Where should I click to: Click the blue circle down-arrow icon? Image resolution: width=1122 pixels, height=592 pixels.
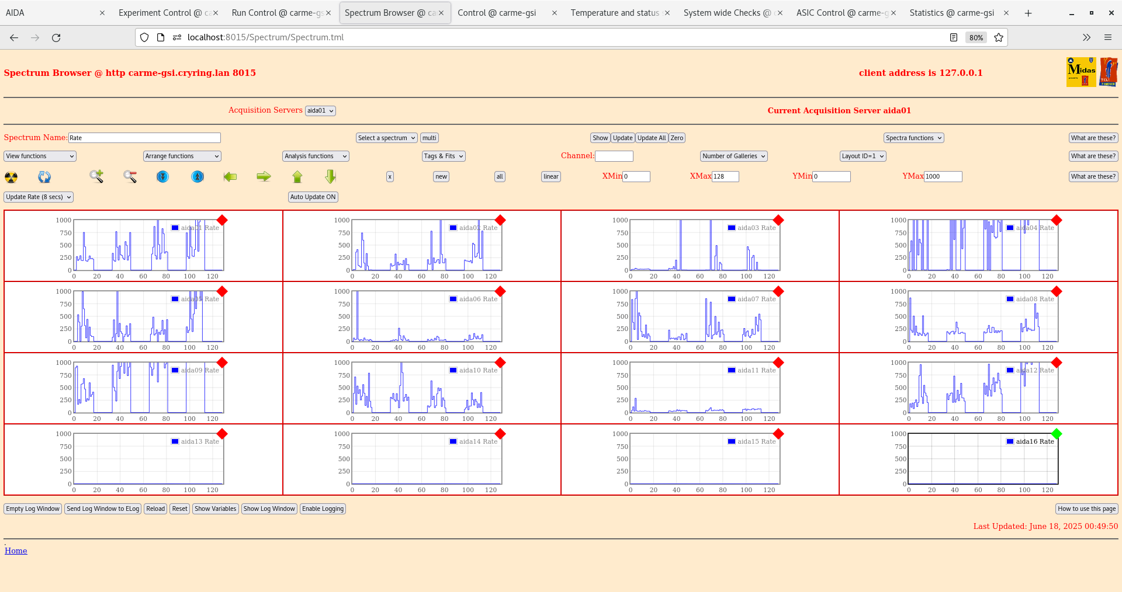pyautogui.click(x=163, y=176)
